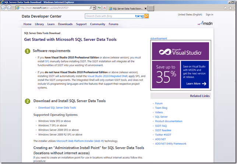Click the green Refresh page icon
The width and height of the screenshot is (237, 164).
pyautogui.click(x=99, y=8)
